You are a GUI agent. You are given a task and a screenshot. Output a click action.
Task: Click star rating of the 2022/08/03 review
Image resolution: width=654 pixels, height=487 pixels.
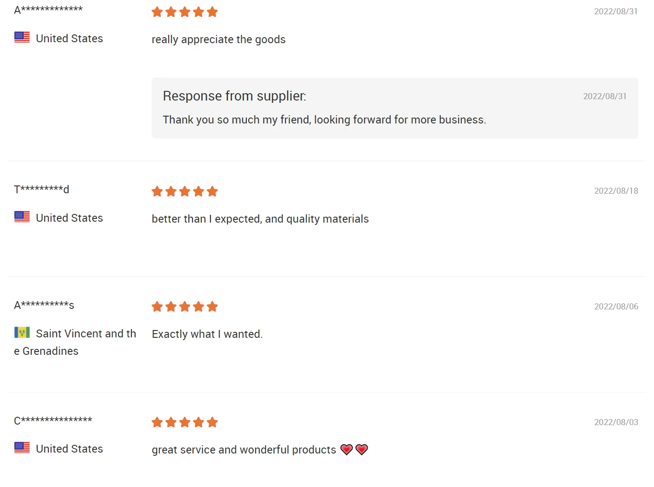point(184,422)
